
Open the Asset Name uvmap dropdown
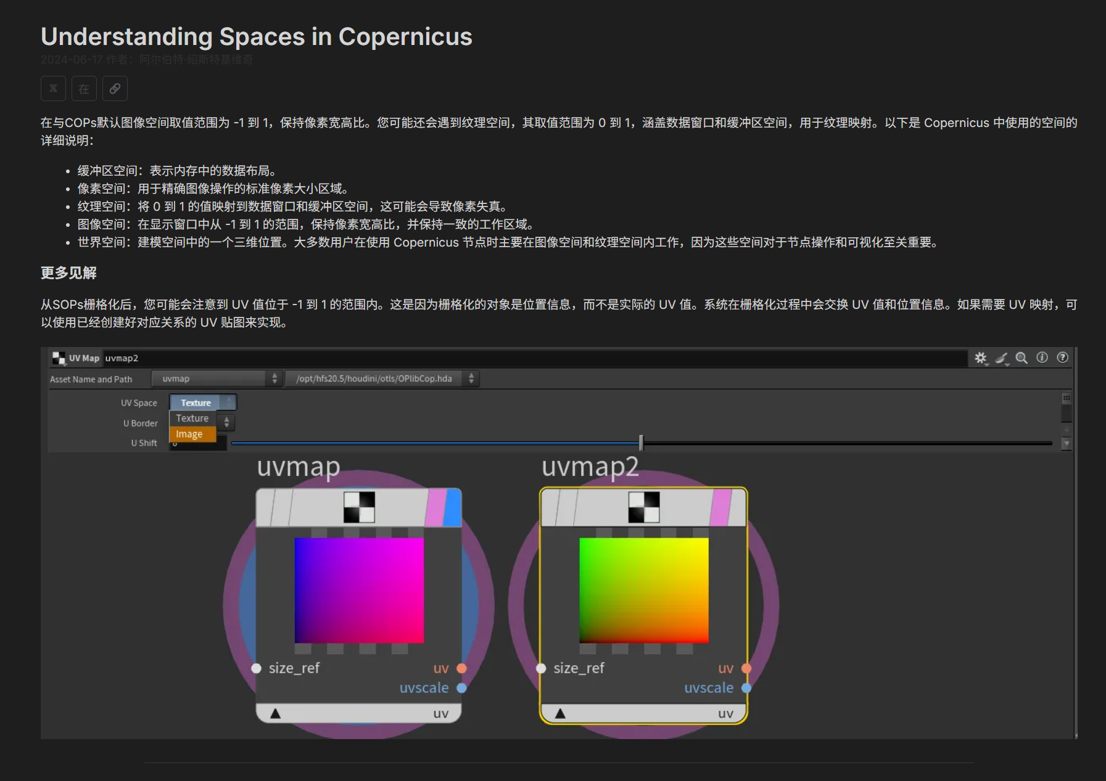(217, 378)
